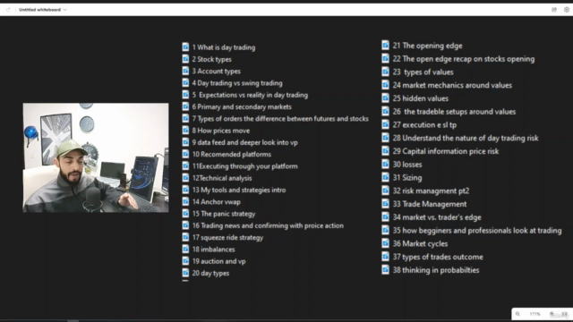This screenshot has width=573, height=322.
Task: Open the Untitled whiteboard title dropdown
Action: tap(43, 10)
